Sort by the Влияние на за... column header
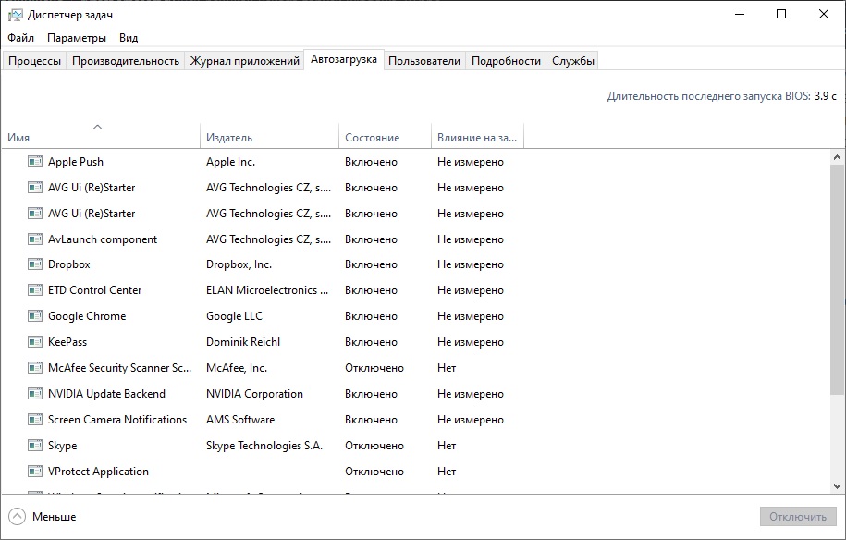Screen dimensions: 846x540 (x=477, y=135)
